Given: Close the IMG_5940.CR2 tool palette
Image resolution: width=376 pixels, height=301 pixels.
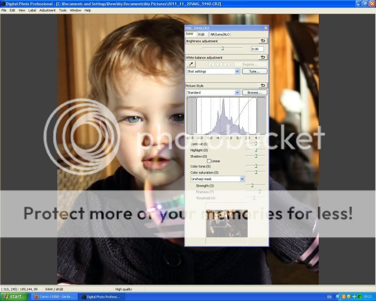Looking at the screenshot, I should [266, 28].
